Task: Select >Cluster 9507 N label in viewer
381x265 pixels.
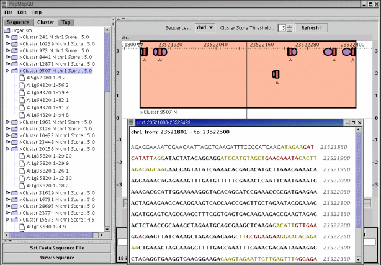Action: (x=158, y=112)
